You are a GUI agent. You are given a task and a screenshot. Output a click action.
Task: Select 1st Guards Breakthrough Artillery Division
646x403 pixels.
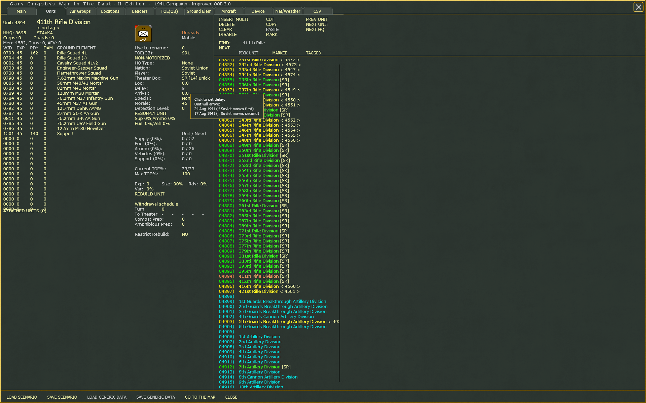point(282,302)
